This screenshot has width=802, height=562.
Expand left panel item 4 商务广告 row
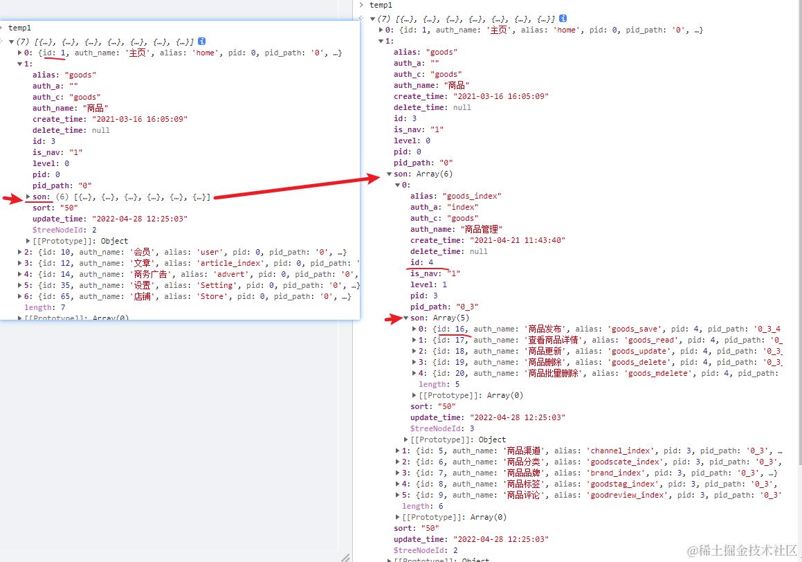[20, 274]
